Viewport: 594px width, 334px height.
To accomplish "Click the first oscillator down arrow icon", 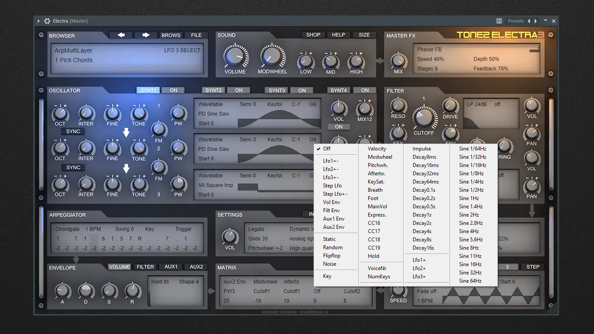I will click(126, 133).
